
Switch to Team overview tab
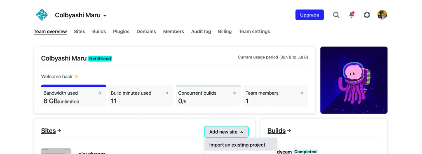(x=50, y=31)
